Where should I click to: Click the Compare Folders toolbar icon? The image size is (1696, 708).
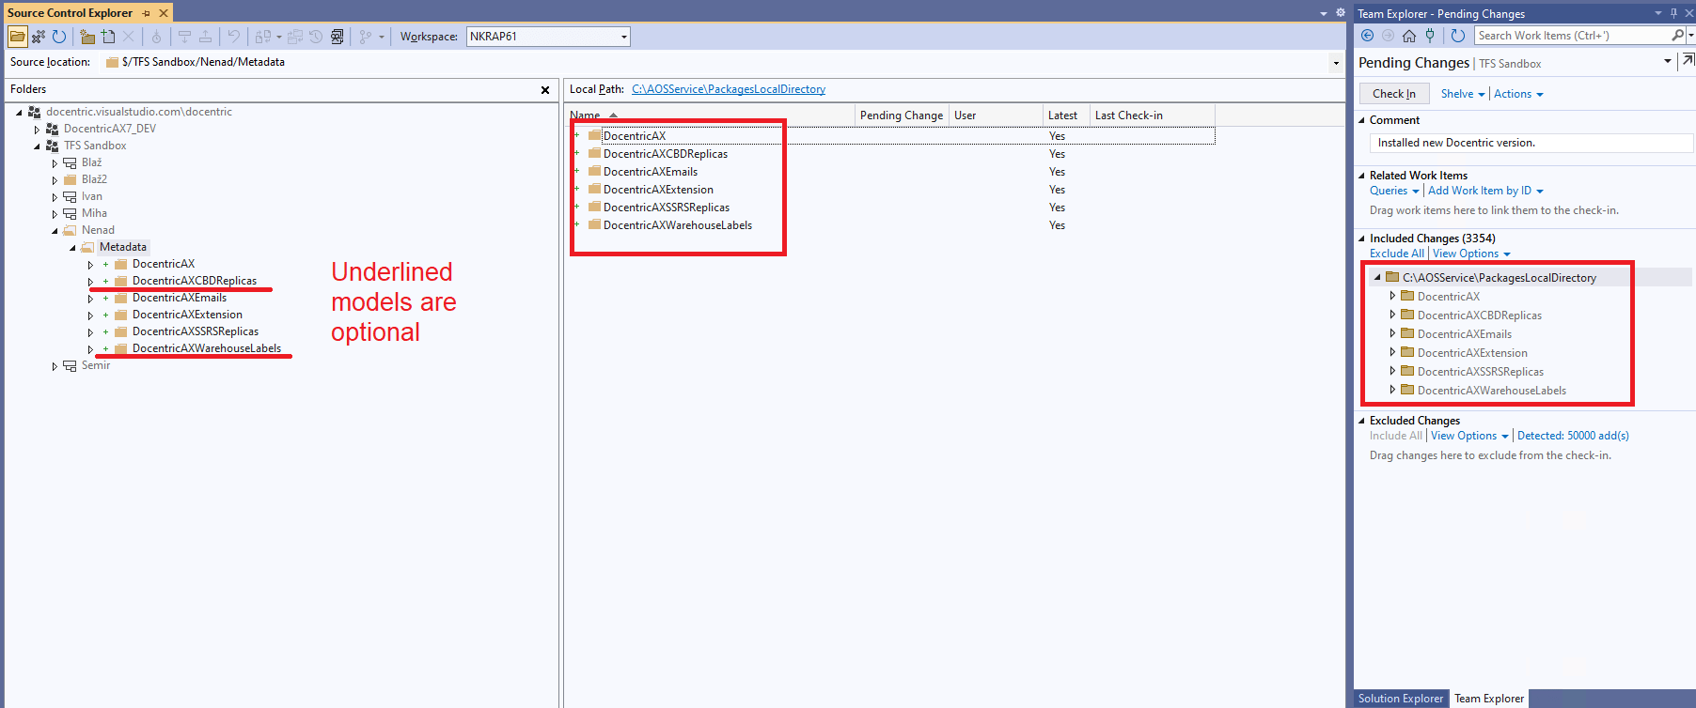[295, 37]
